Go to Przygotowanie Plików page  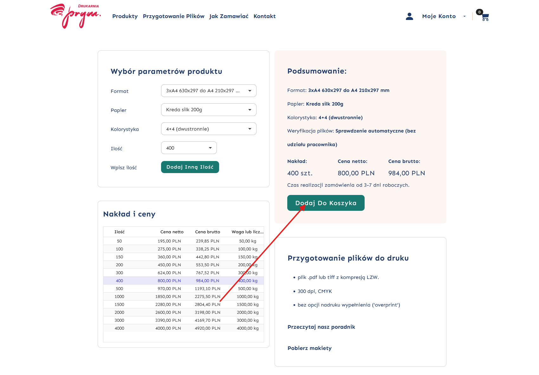173,16
